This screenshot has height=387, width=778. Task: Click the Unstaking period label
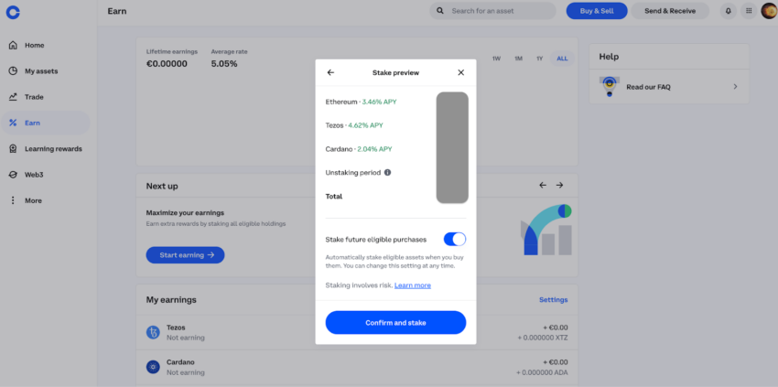tap(353, 173)
